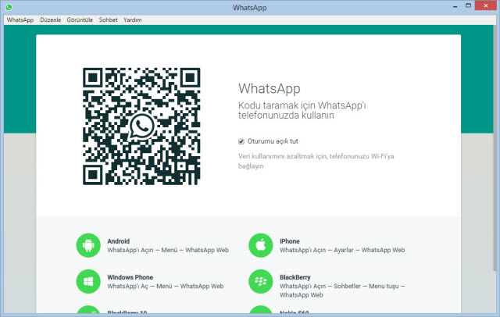Click the WhatsApp logo inside the QR code

click(142, 126)
